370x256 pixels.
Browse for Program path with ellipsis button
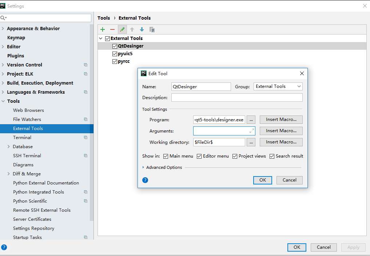251,119
